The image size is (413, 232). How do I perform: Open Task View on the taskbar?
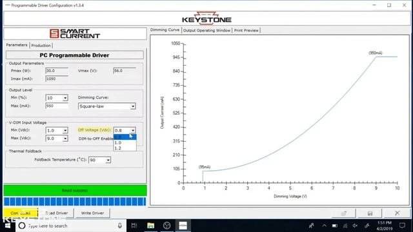tap(134, 226)
